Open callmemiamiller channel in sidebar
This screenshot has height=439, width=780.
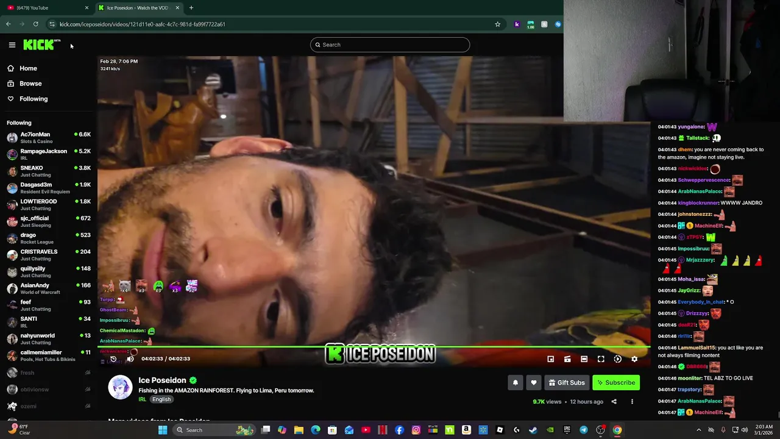click(49, 355)
